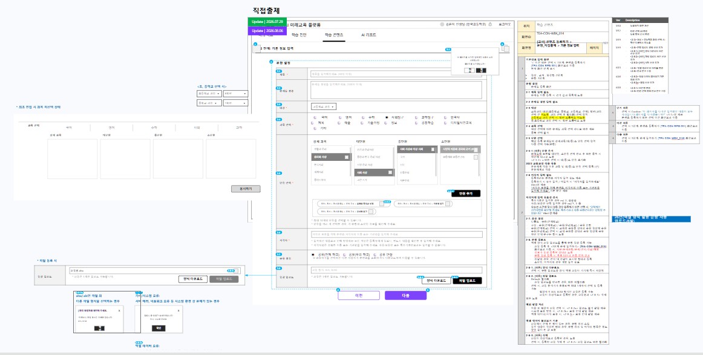The image size is (703, 355).
Task: Switch to the AI 리포트 tab
Action: (x=368, y=34)
